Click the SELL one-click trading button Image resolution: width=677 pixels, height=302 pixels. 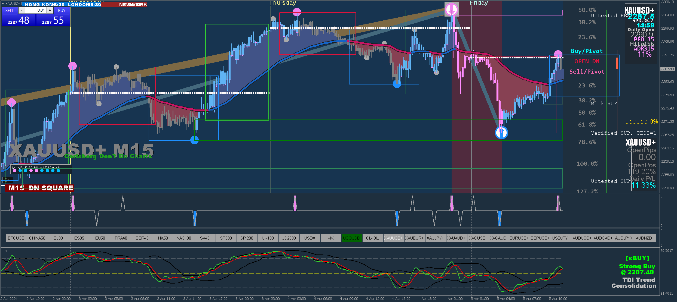[9, 11]
